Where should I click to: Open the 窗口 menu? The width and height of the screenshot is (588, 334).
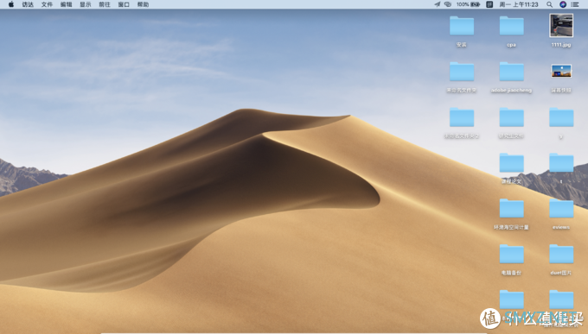(x=124, y=4)
